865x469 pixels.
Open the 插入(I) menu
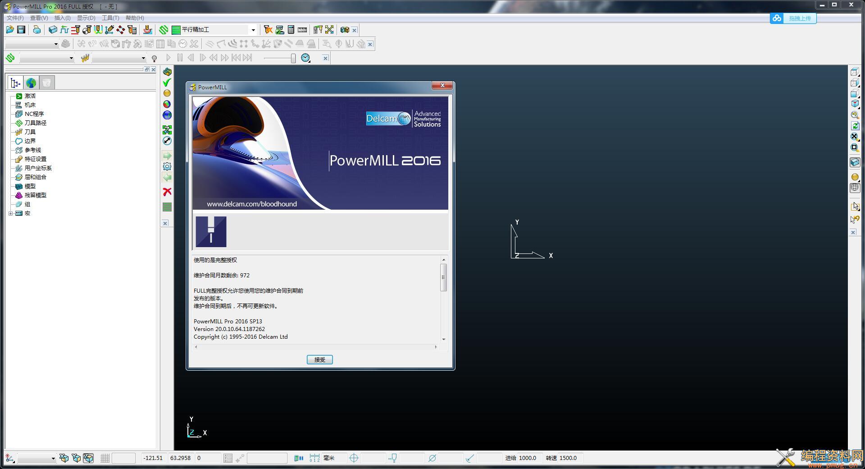point(62,18)
